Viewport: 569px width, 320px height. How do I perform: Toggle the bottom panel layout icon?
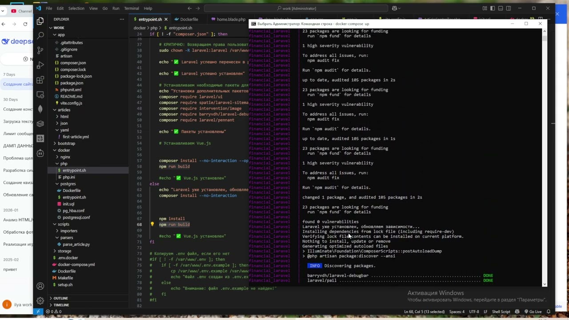[501, 8]
